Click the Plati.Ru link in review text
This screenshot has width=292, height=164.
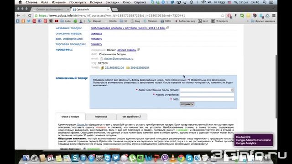82,124
